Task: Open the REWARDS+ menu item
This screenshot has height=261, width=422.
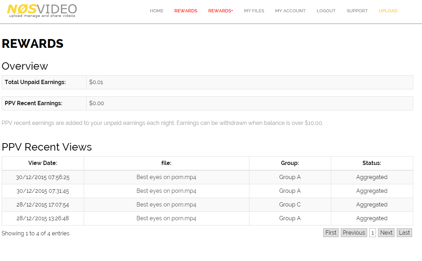Action: 220,11
